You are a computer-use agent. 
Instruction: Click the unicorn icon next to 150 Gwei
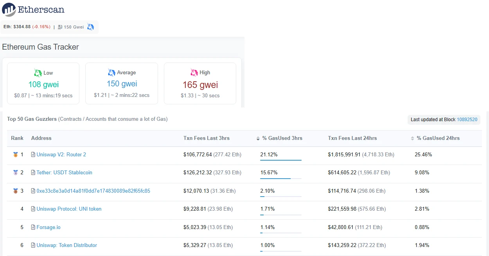[x=91, y=27]
